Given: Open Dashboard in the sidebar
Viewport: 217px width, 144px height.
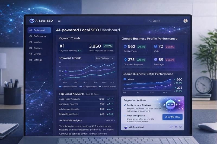Looking at the screenshot, I should click(39, 30).
